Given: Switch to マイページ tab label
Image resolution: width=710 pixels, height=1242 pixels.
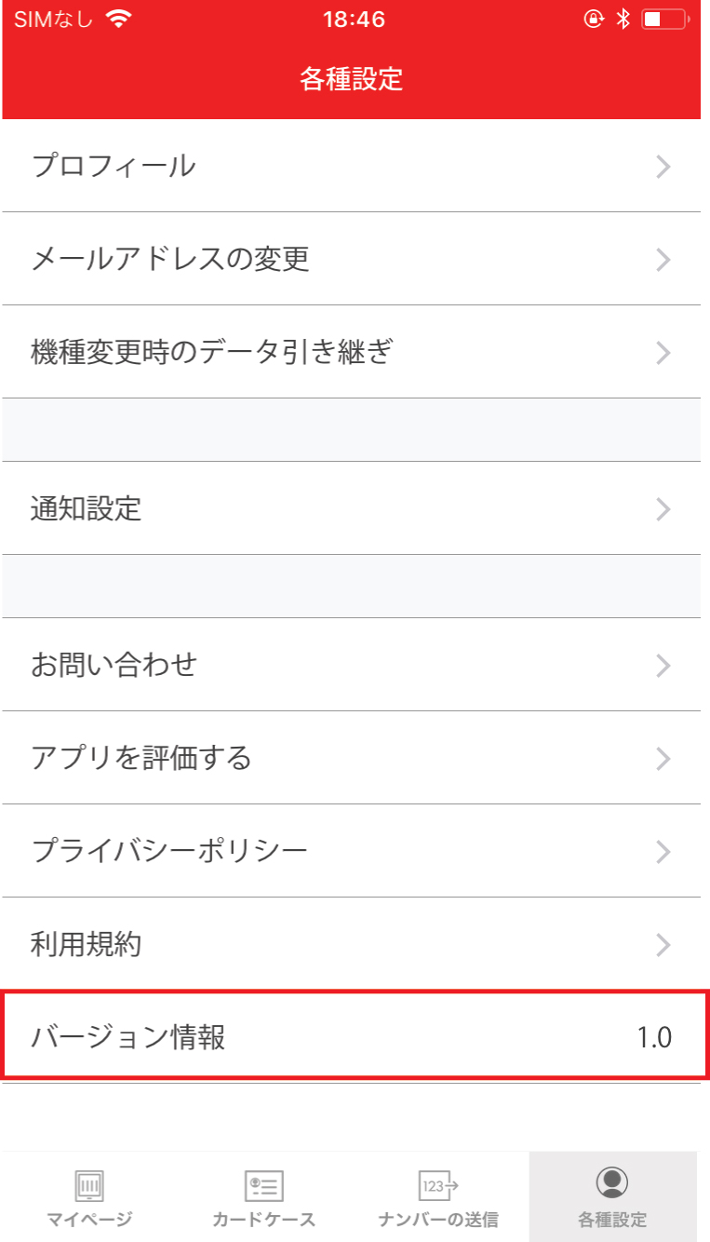Looking at the screenshot, I should [89, 1220].
